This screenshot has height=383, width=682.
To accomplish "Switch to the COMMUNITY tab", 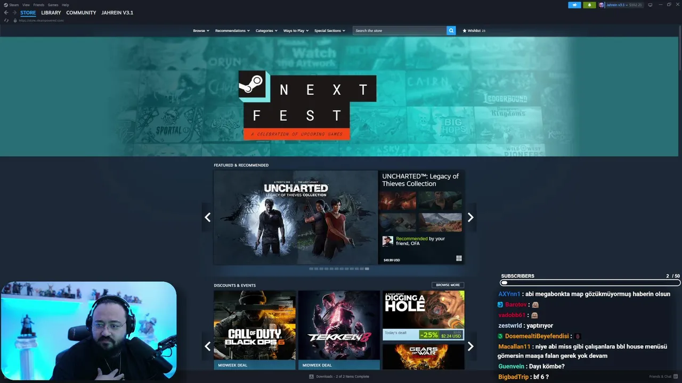I will click(81, 13).
